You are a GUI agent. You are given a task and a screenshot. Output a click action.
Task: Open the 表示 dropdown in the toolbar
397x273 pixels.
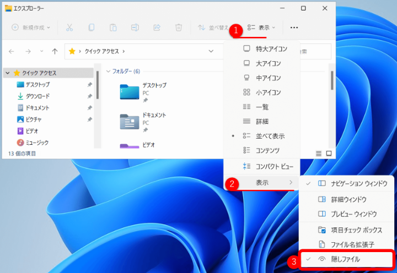261,28
